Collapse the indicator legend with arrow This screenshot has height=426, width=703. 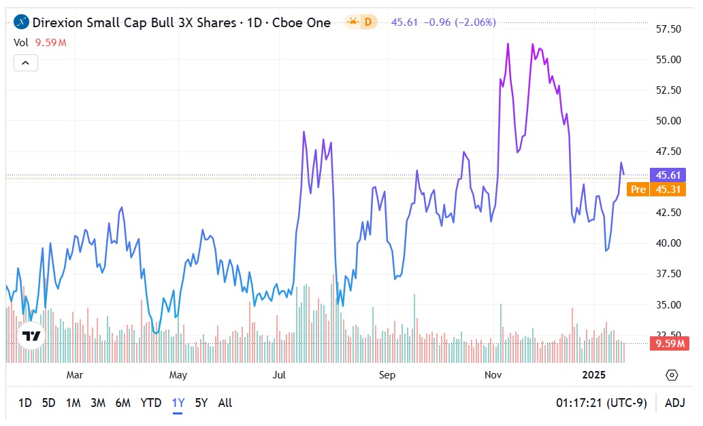pos(25,63)
